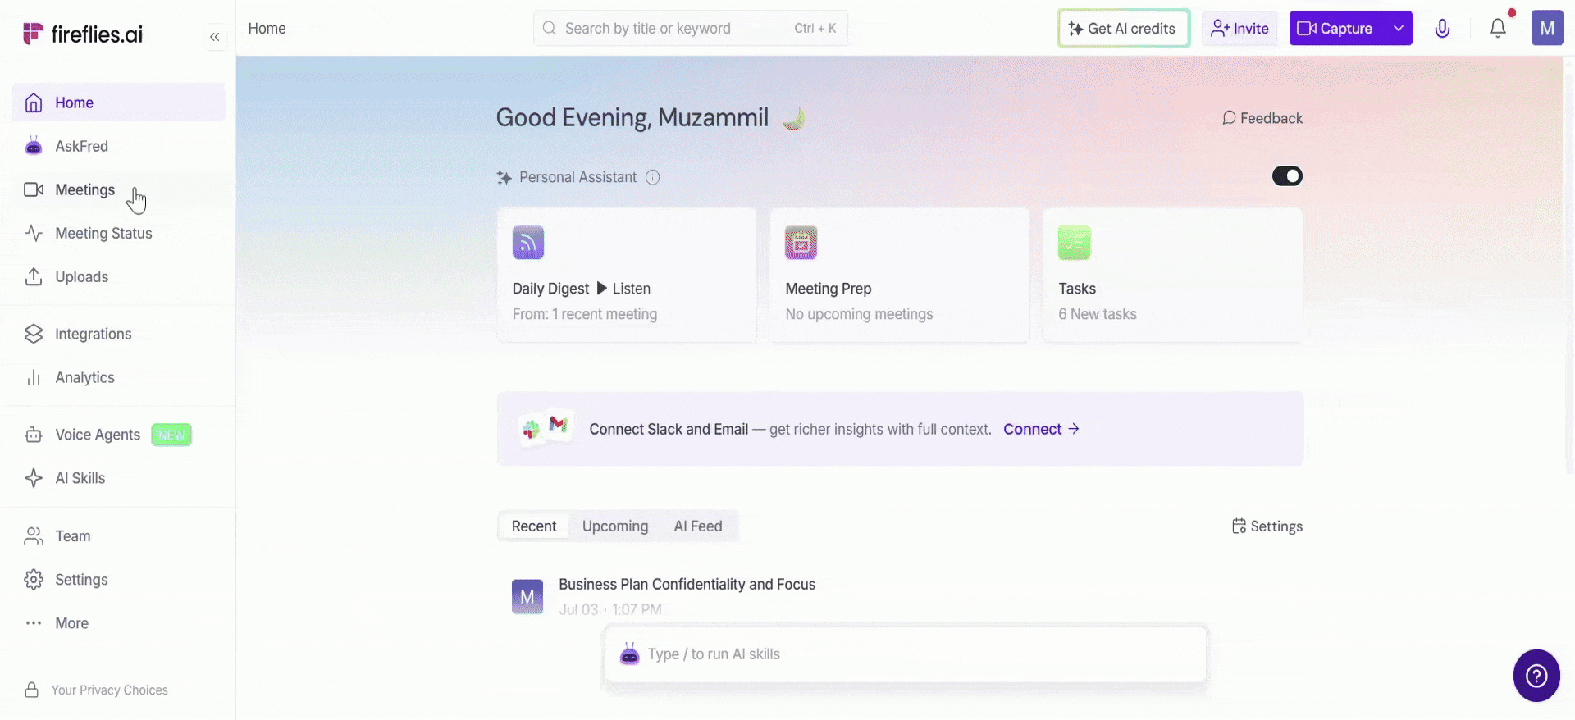
Task: Switch to the AI Feed tab
Action: click(x=698, y=526)
